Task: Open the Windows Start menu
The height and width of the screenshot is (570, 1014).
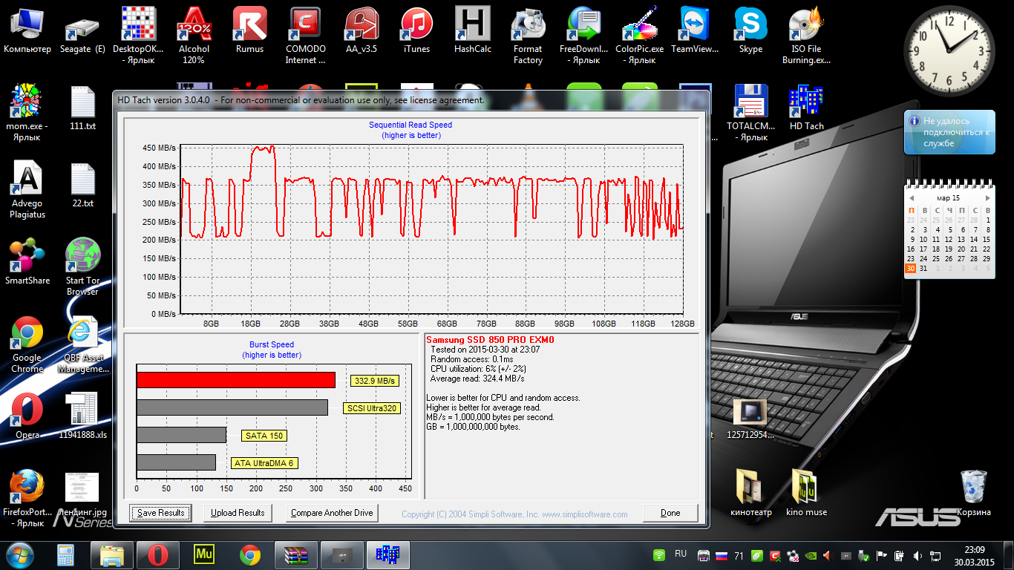Action: (20, 554)
